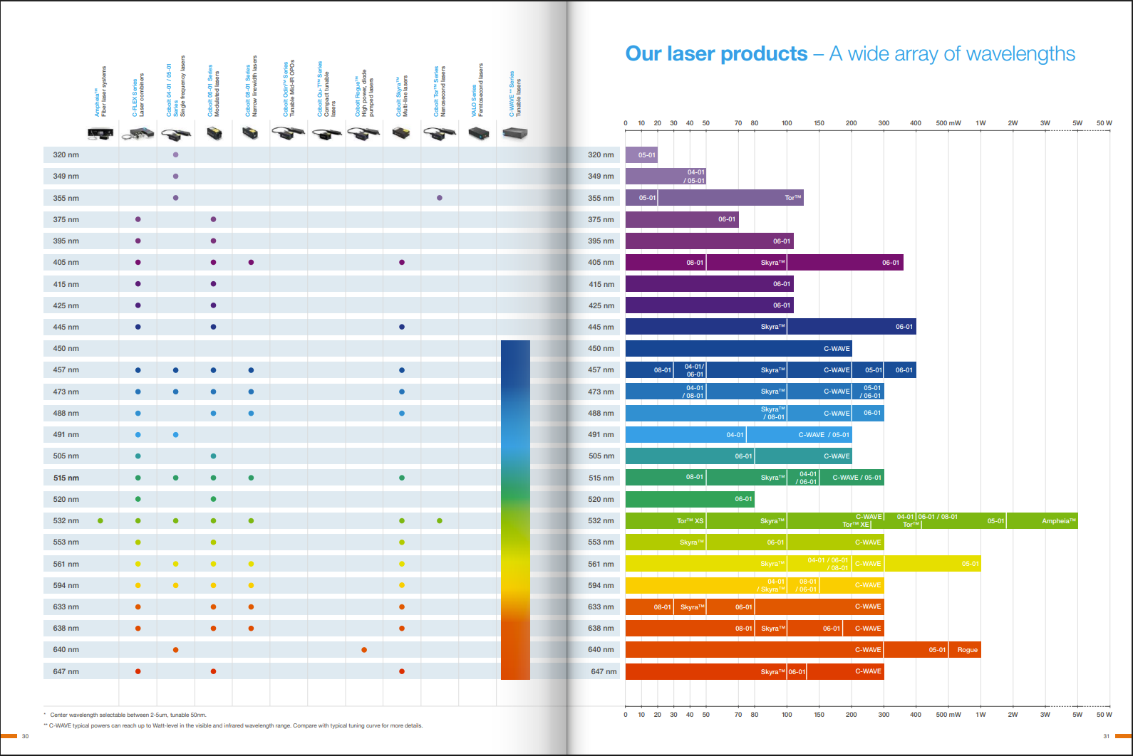1133x756 pixels.
Task: Select the Cobolt 08-01 narrow linewidth laser image
Action: click(x=250, y=133)
